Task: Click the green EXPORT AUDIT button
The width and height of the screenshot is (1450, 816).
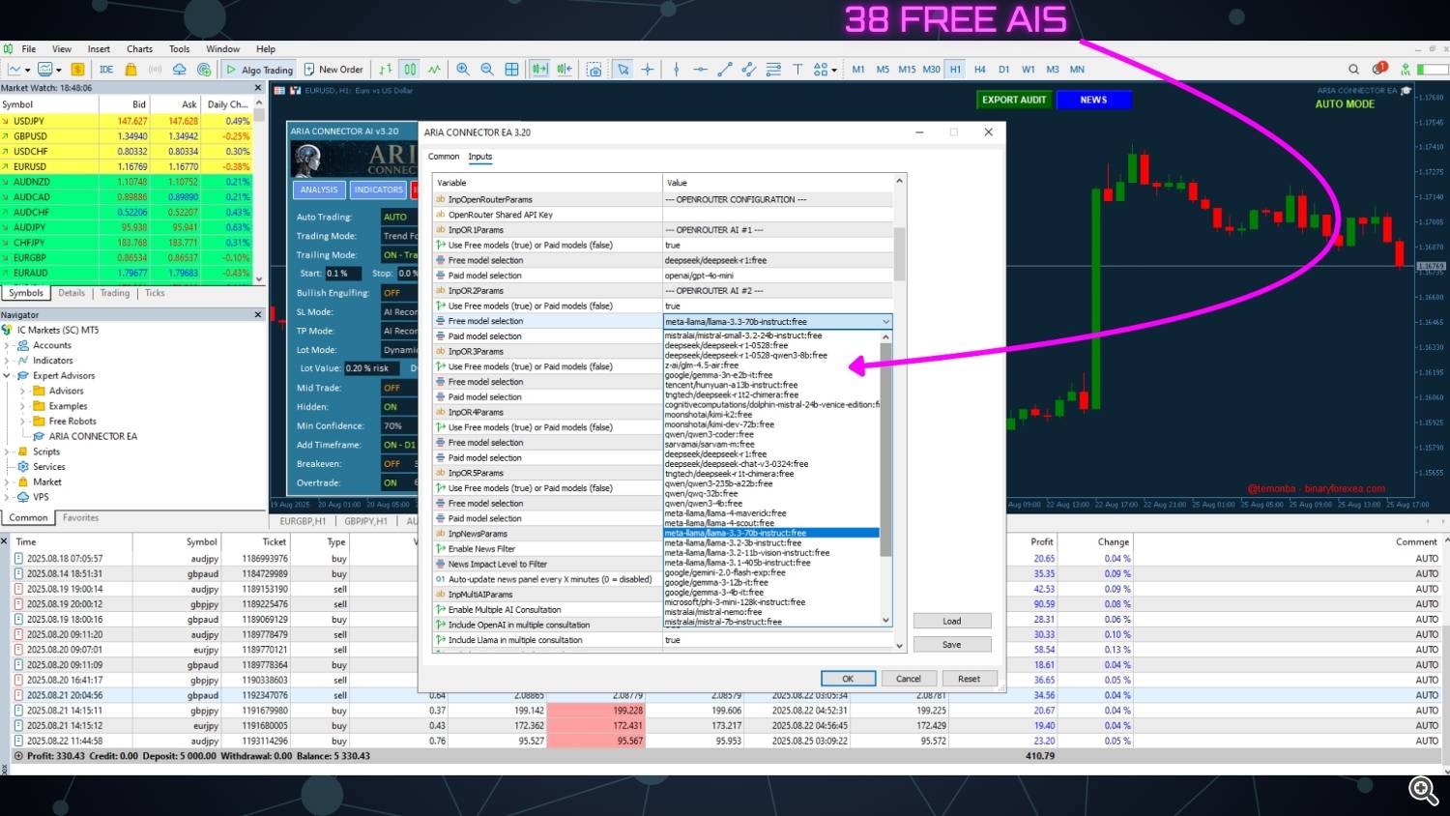Action: (1013, 100)
